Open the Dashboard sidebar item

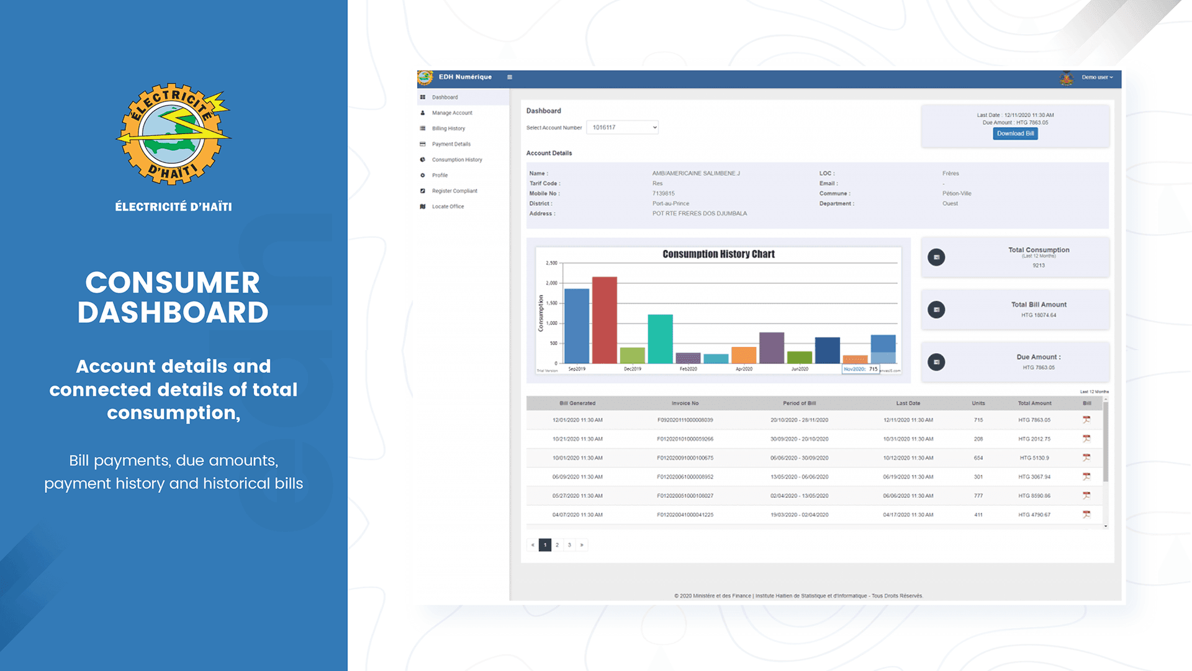tap(463, 97)
